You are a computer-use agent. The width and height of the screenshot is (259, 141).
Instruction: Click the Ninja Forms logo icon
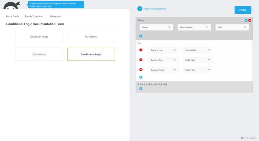[x=13, y=6]
